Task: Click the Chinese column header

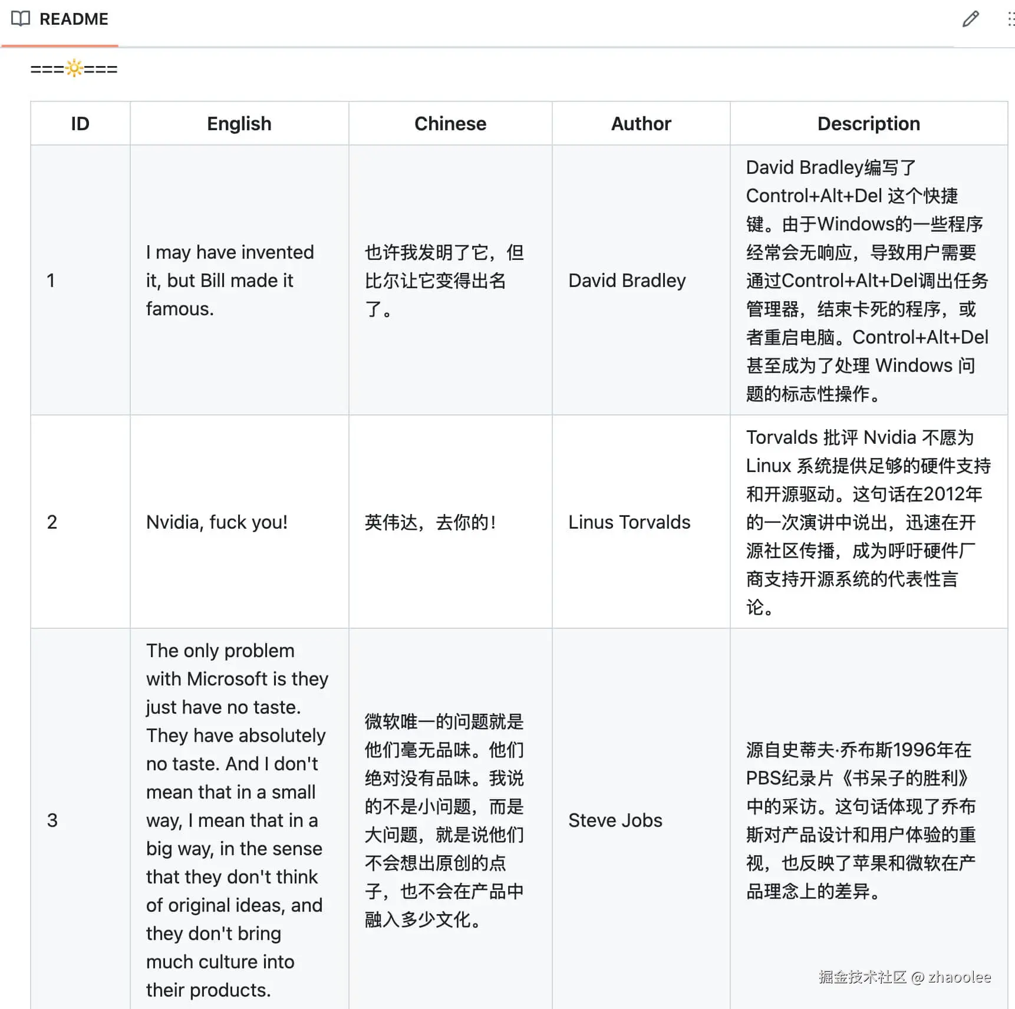Action: [450, 123]
